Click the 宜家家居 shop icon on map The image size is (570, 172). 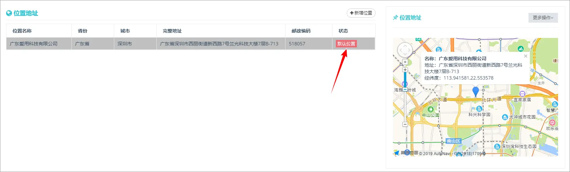coord(522,94)
